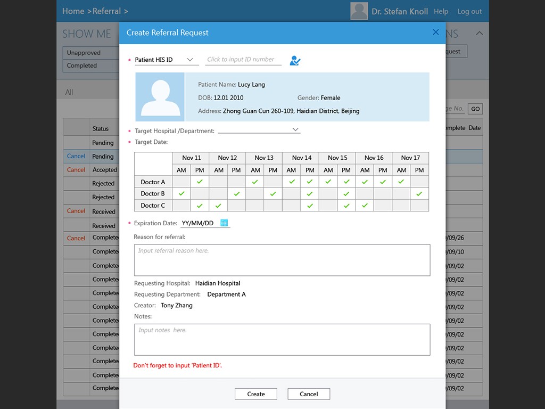Click the Reason for referral text box
545x409 pixels.
point(282,260)
